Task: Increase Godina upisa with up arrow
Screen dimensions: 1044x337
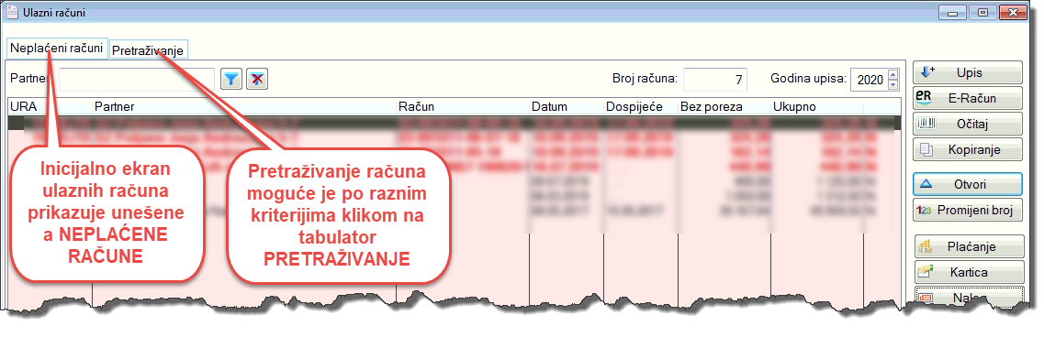Action: pyautogui.click(x=892, y=74)
